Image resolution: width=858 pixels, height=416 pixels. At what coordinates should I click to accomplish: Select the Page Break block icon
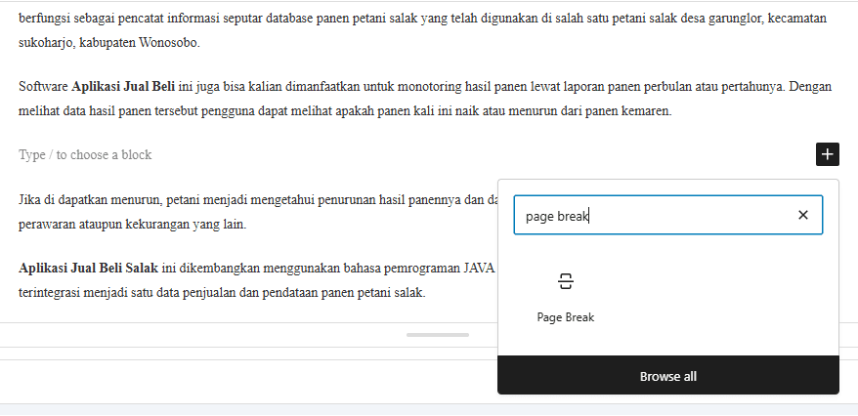click(566, 281)
